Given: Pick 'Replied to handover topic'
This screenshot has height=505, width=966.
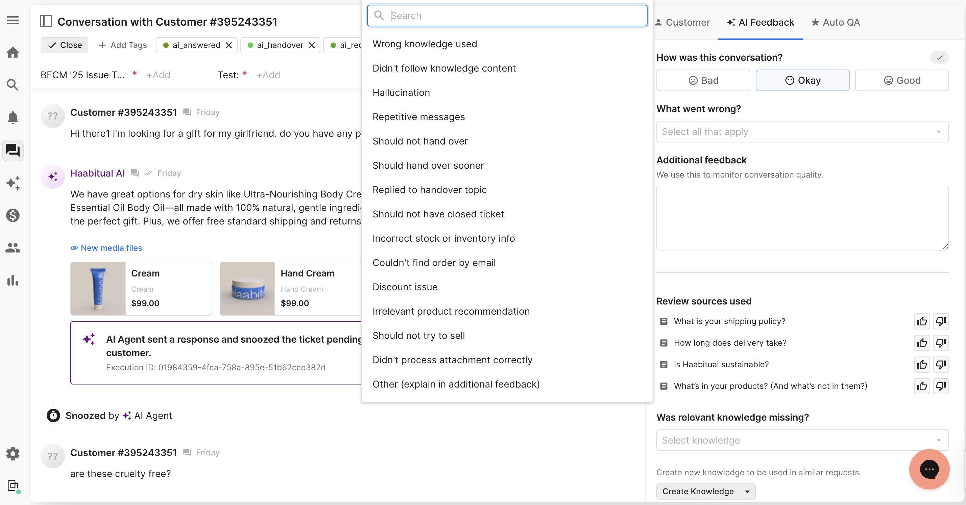Looking at the screenshot, I should [507, 190].
